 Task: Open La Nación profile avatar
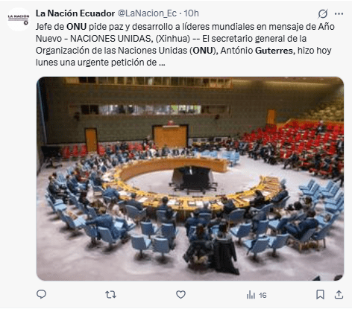coord(19,19)
